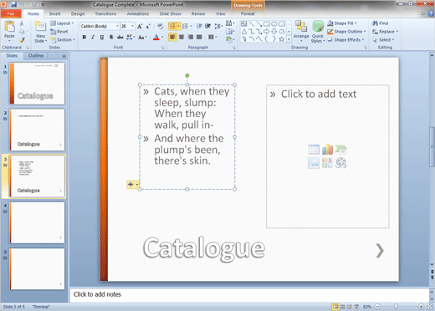435x311 pixels.
Task: Open the Shape Outline dropdown
Action: pyautogui.click(x=346, y=32)
